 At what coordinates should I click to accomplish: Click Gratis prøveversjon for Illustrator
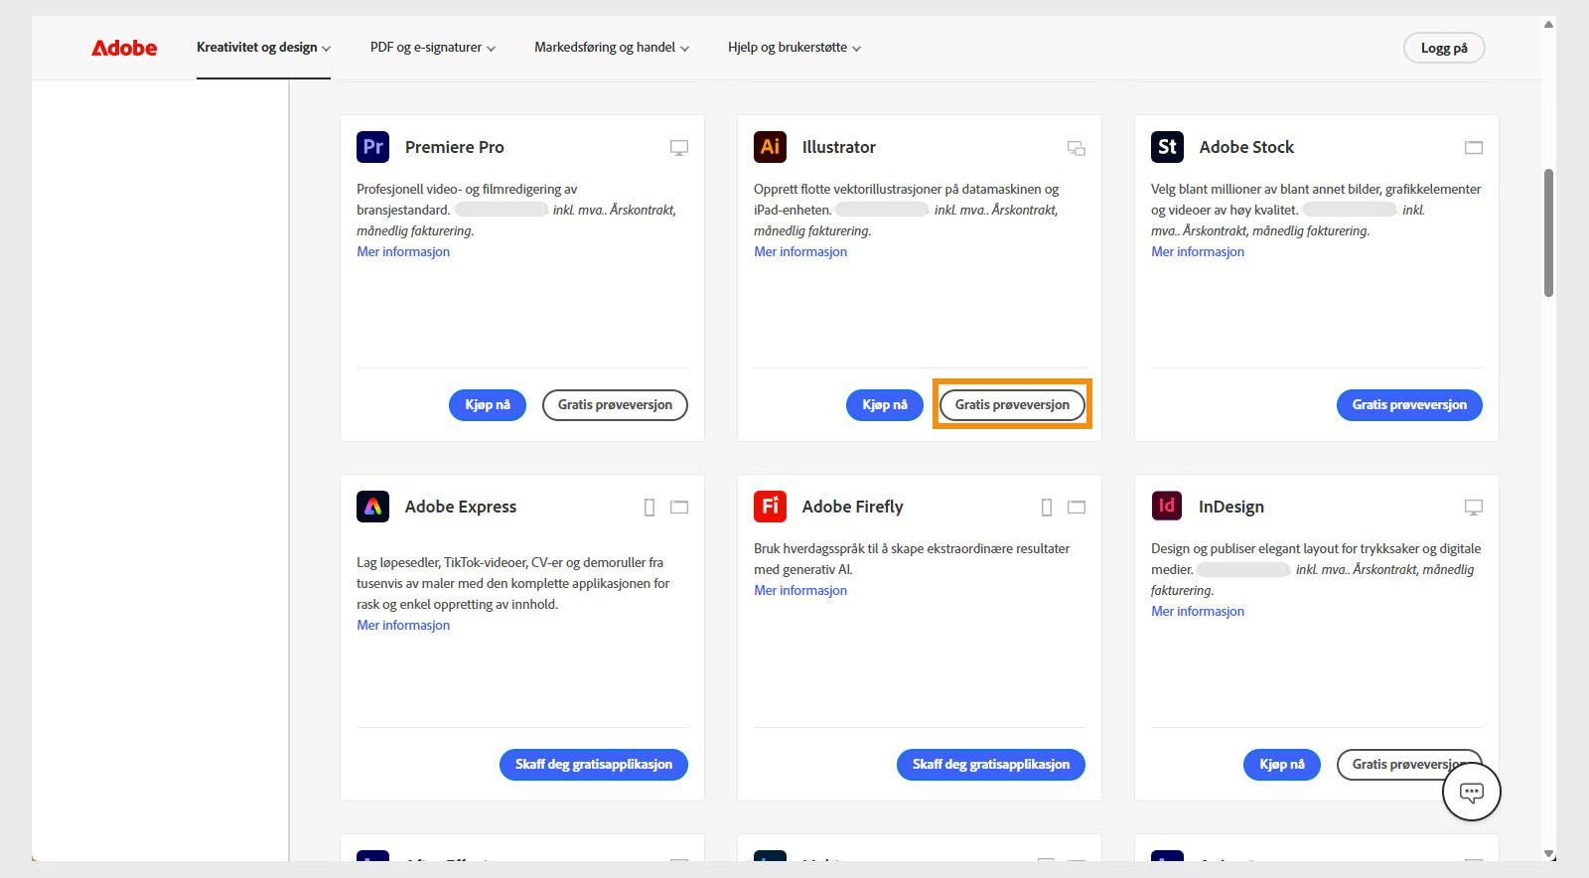tap(1012, 405)
